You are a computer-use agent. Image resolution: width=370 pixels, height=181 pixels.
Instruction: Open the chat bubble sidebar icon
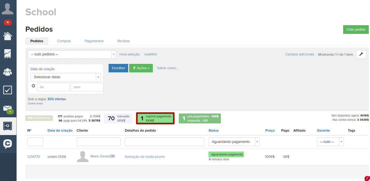(x=8, y=144)
